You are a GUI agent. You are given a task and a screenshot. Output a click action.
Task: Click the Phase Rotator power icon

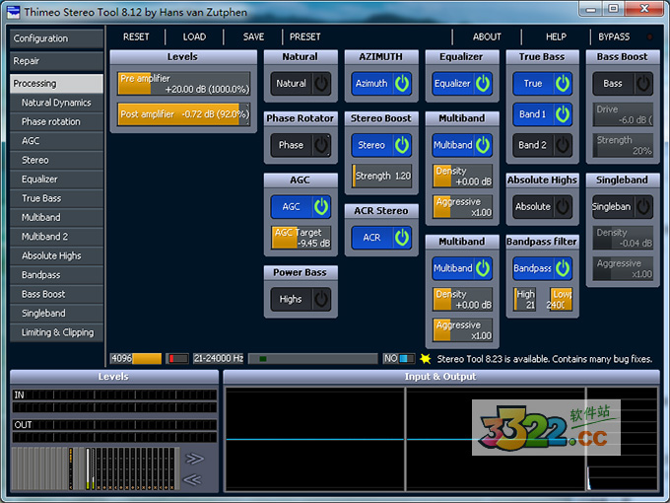pyautogui.click(x=321, y=145)
